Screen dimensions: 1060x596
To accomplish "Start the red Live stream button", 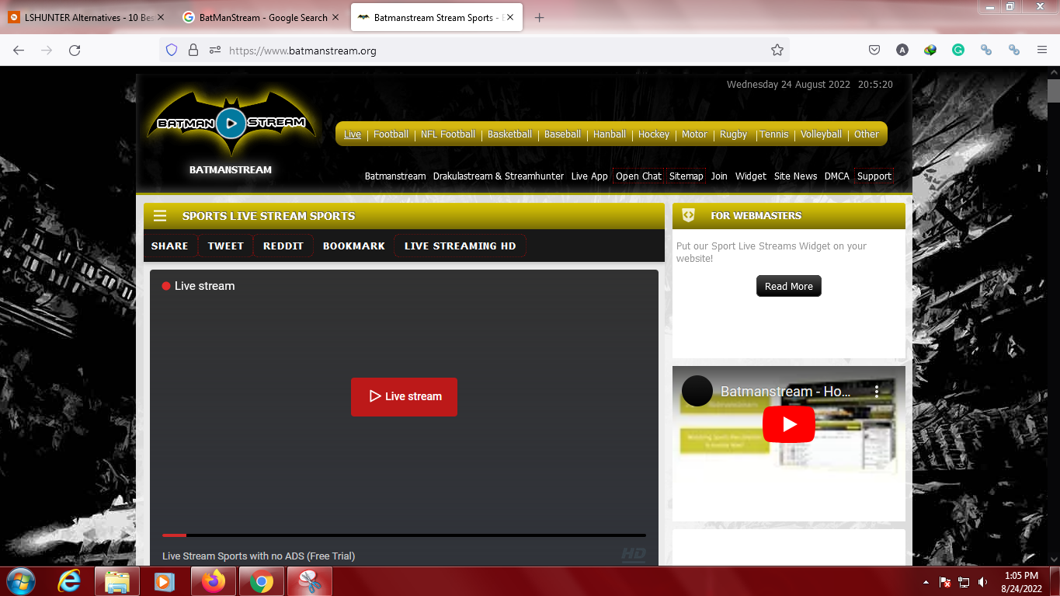I will [404, 396].
